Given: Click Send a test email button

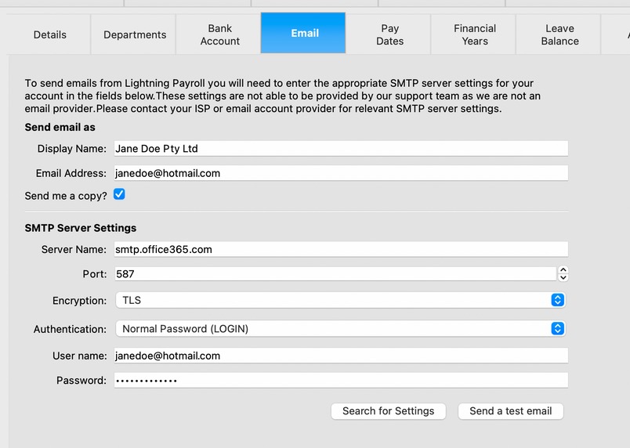Looking at the screenshot, I should tap(511, 411).
